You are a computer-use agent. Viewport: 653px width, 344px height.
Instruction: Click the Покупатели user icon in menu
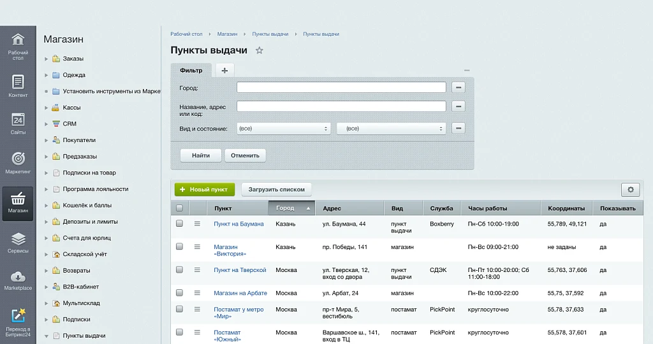click(x=56, y=140)
